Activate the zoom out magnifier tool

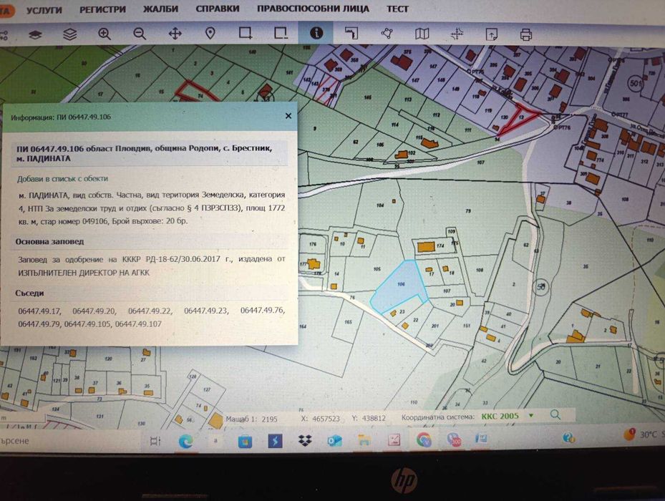(140, 34)
